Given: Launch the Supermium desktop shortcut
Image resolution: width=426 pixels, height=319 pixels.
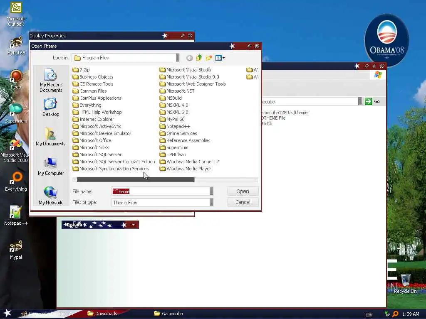Looking at the screenshot, I should [x=16, y=113].
